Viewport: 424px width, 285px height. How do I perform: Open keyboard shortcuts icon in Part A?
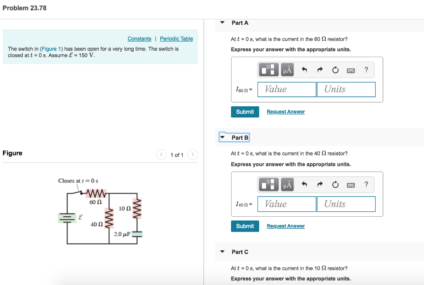[x=351, y=69]
